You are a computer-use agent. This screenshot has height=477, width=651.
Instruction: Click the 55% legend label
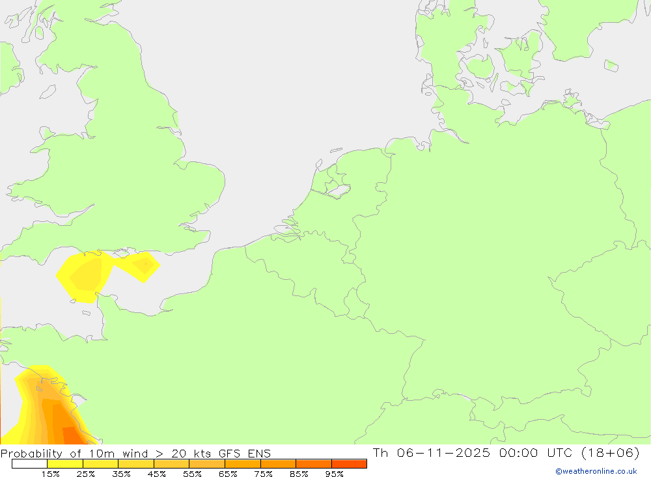pyautogui.click(x=192, y=474)
